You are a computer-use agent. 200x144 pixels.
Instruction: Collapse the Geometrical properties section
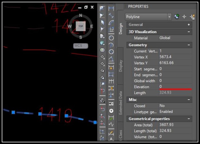(x=189, y=119)
